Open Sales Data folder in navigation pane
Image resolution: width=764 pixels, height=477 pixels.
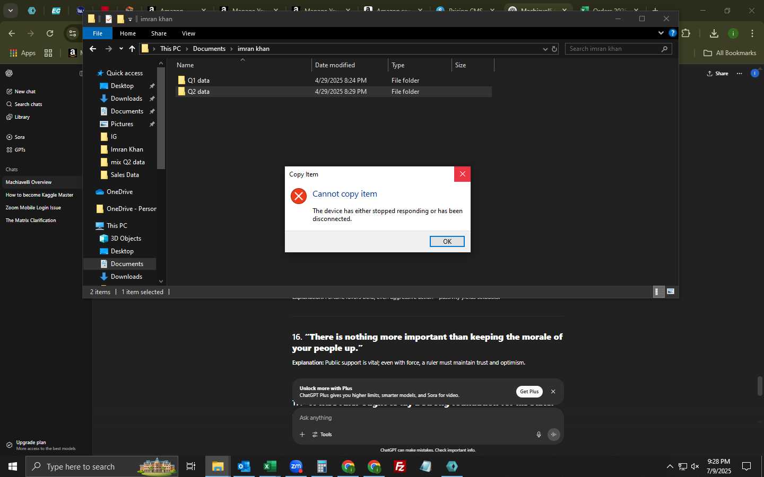tap(125, 175)
